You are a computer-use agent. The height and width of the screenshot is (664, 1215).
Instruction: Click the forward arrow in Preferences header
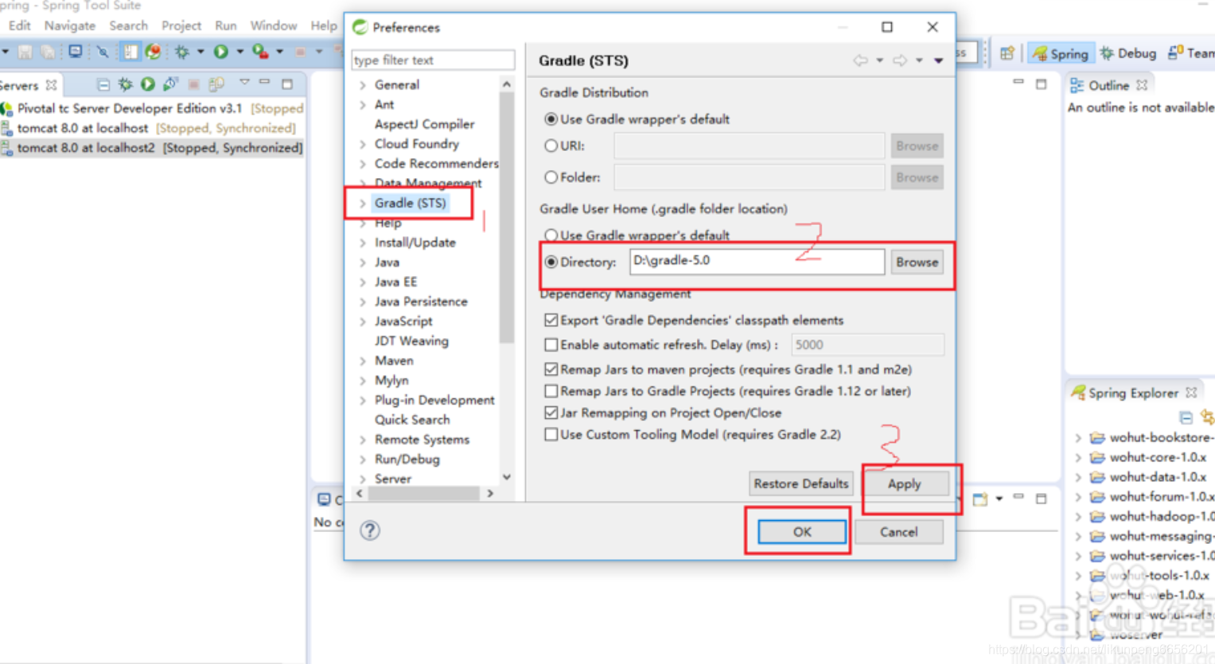click(899, 60)
